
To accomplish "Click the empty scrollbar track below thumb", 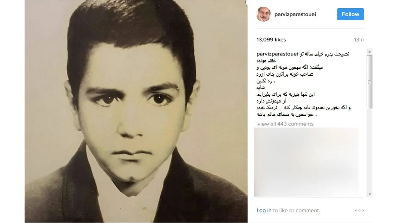I will pos(370,150).
